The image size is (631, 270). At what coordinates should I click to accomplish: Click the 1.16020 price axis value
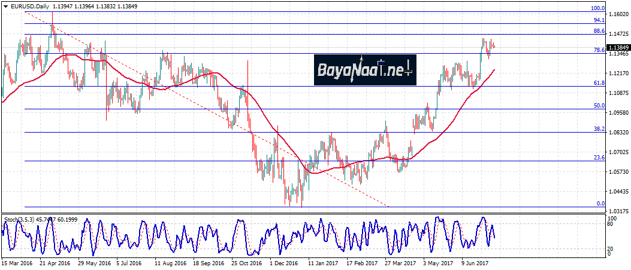(617, 14)
